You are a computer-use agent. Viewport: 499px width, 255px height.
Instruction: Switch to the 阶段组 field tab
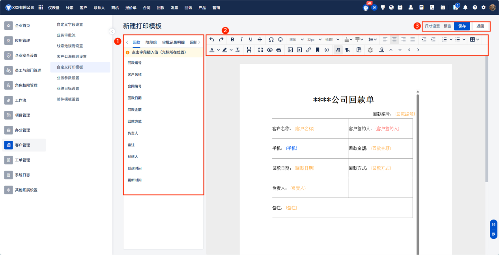(x=151, y=42)
